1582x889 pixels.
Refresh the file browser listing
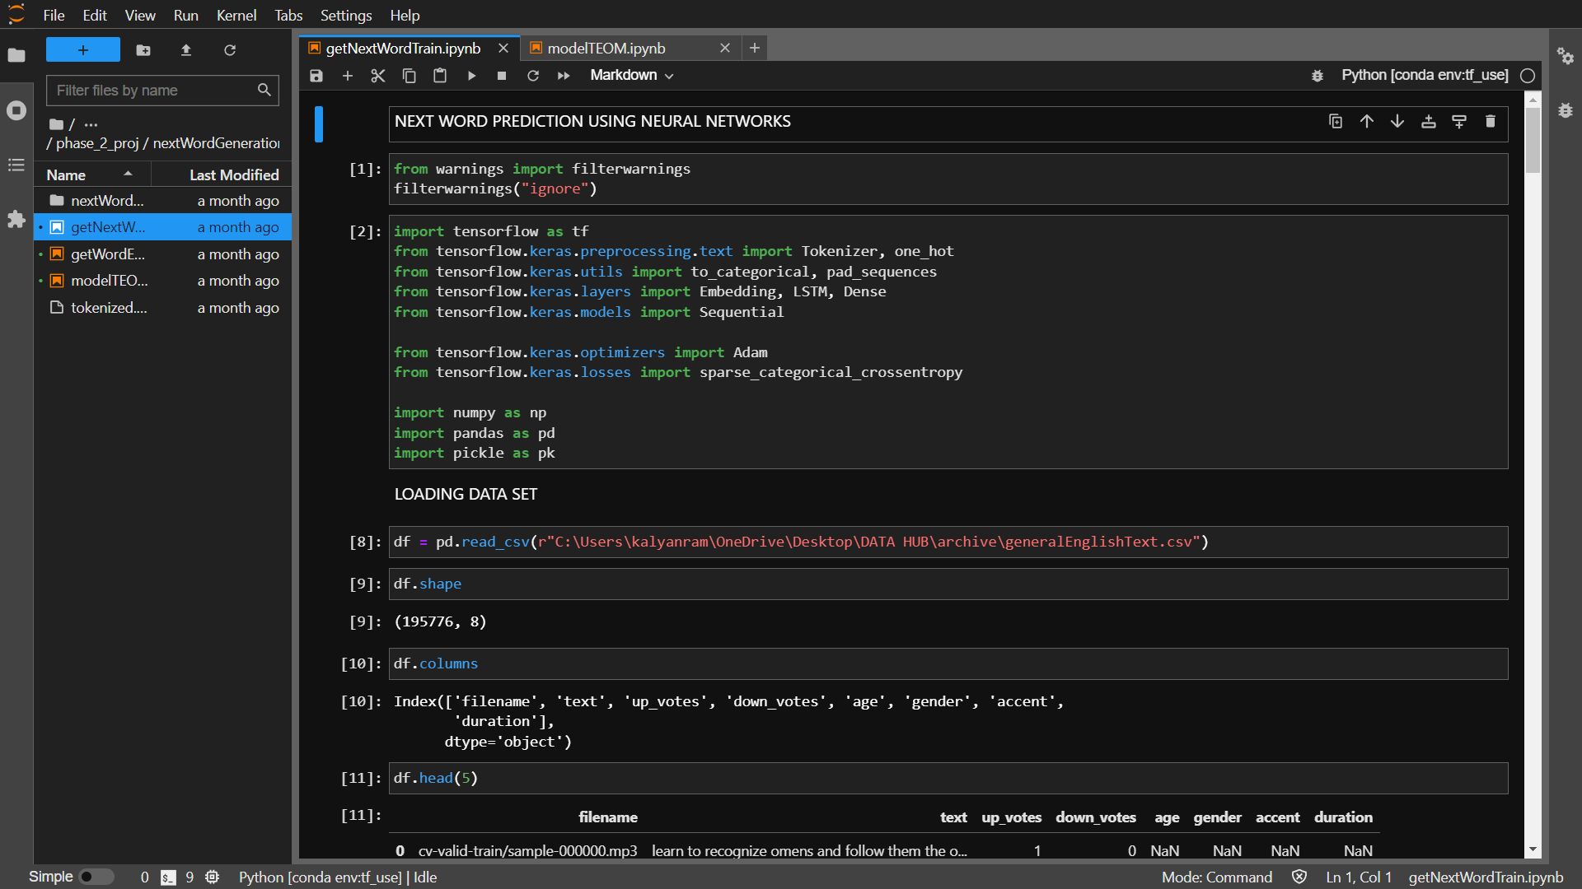click(230, 50)
